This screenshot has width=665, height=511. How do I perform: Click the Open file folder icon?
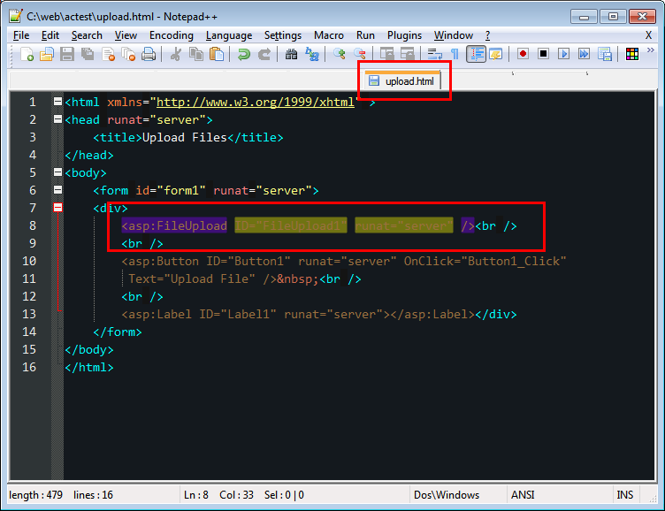tap(47, 55)
